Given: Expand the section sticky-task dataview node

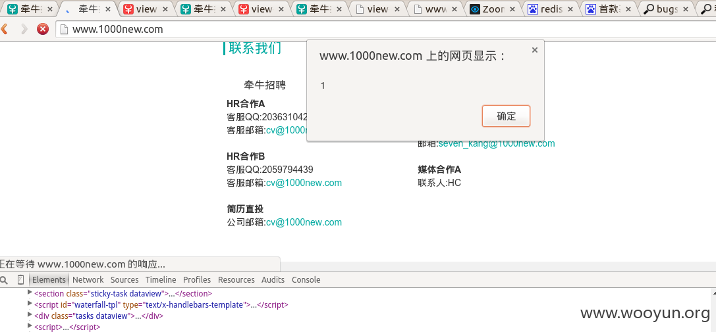Looking at the screenshot, I should (30, 293).
